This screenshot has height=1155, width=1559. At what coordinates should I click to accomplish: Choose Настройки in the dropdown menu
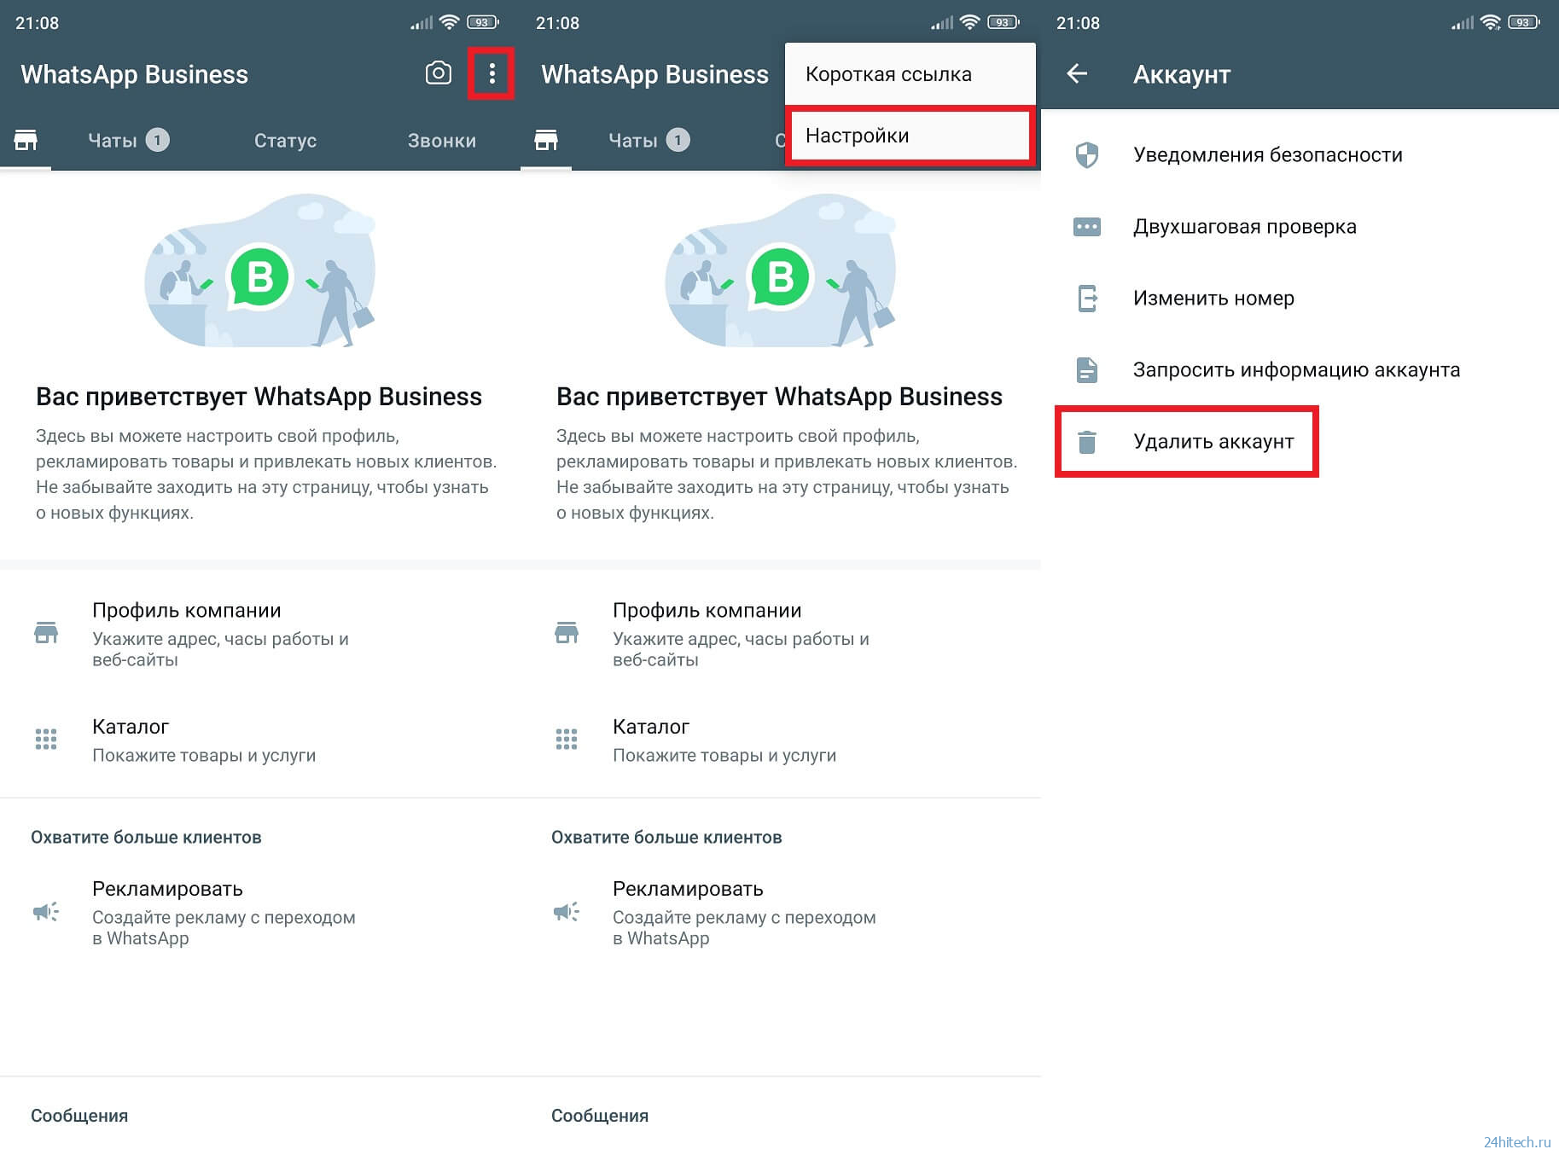[x=910, y=136]
